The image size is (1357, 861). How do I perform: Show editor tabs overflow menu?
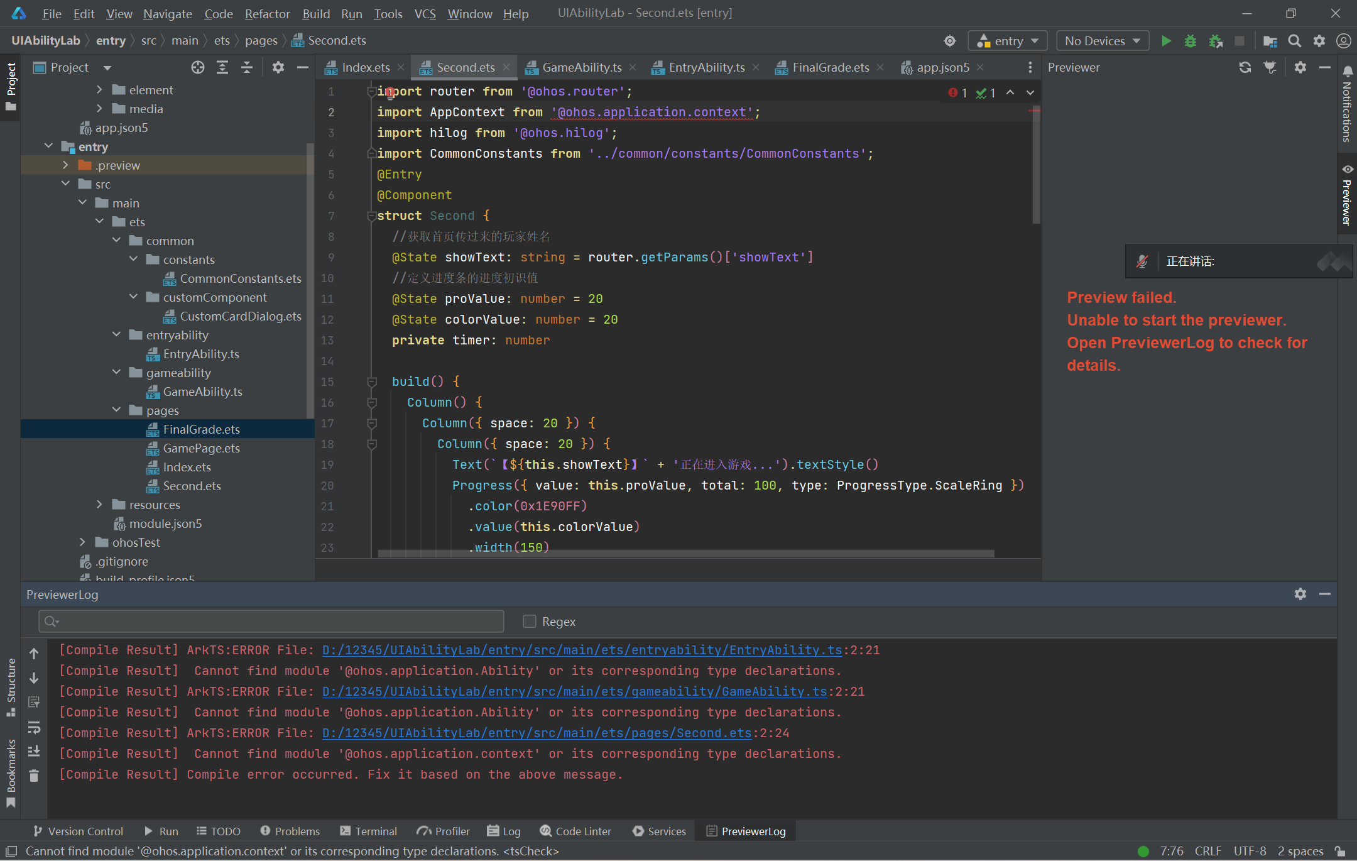[1030, 67]
